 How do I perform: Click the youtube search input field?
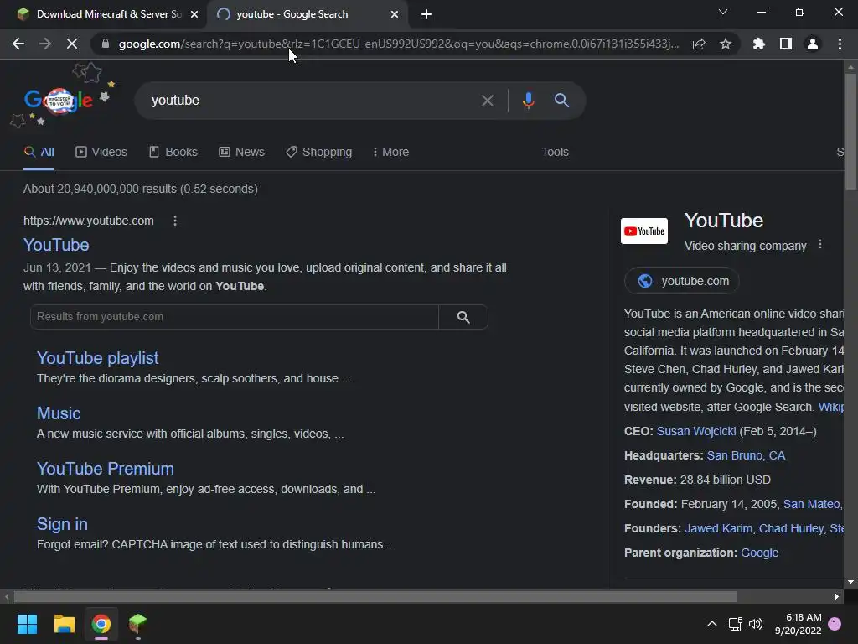coord(312,101)
